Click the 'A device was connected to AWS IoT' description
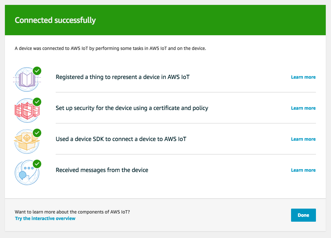This screenshot has width=331, height=238. click(x=110, y=48)
